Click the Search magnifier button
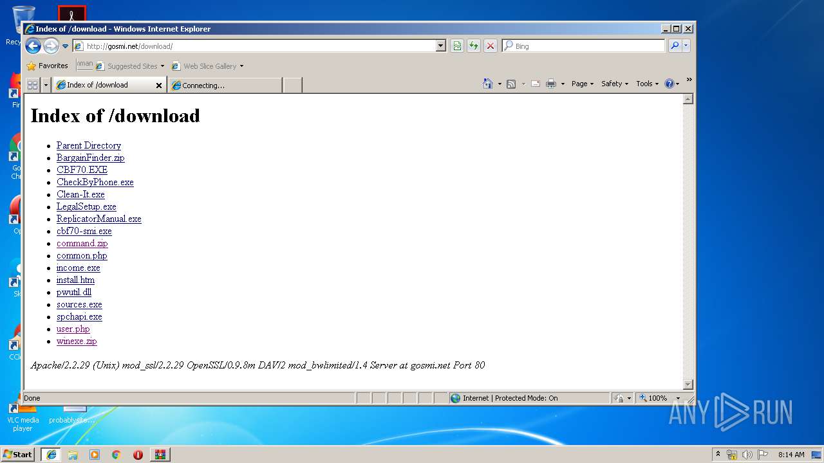The image size is (824, 463). coord(674,46)
